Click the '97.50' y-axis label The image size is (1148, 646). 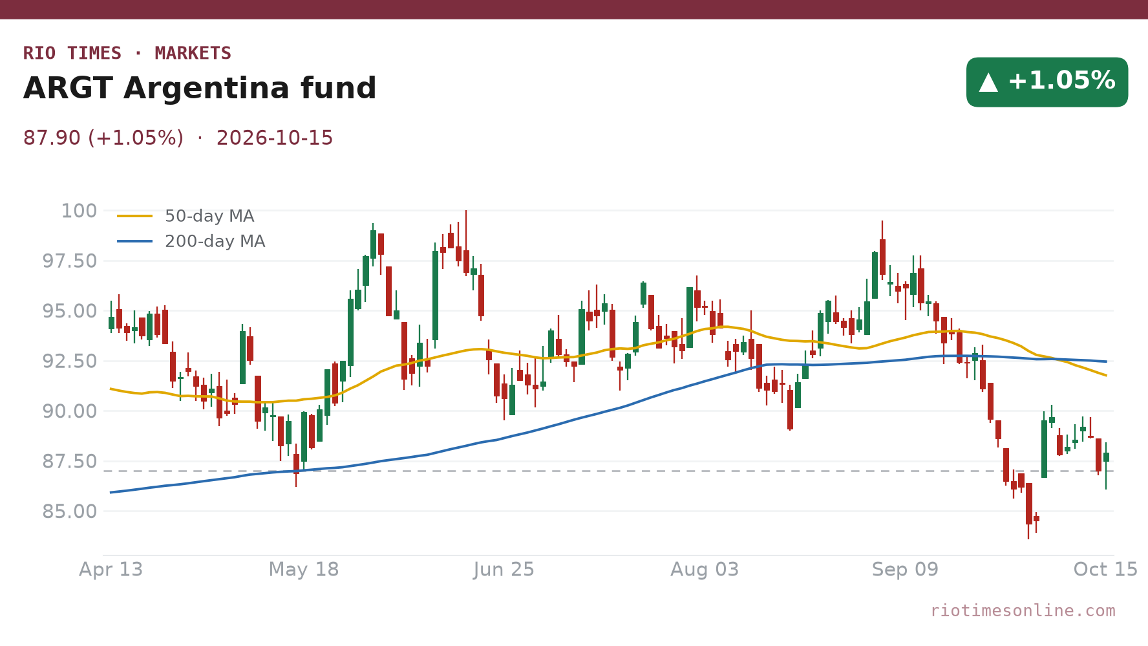point(70,261)
